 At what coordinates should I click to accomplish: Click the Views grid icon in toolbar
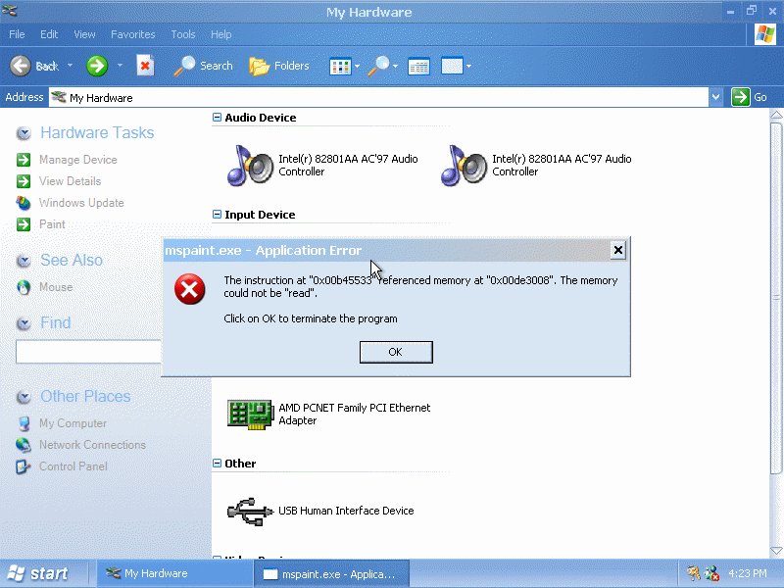[x=340, y=66]
